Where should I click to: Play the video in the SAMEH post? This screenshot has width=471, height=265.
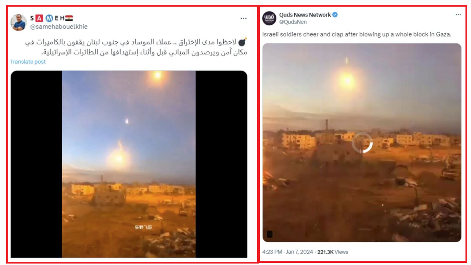coord(129,164)
